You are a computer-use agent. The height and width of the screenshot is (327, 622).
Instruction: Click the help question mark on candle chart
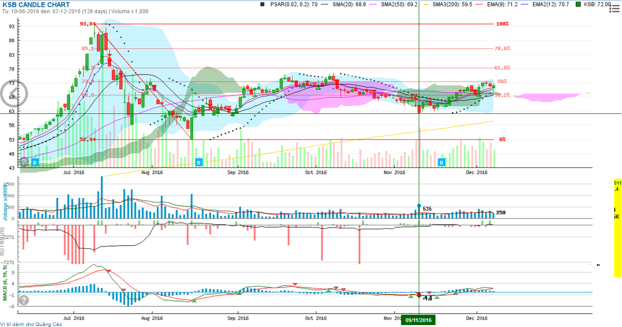pos(24,161)
